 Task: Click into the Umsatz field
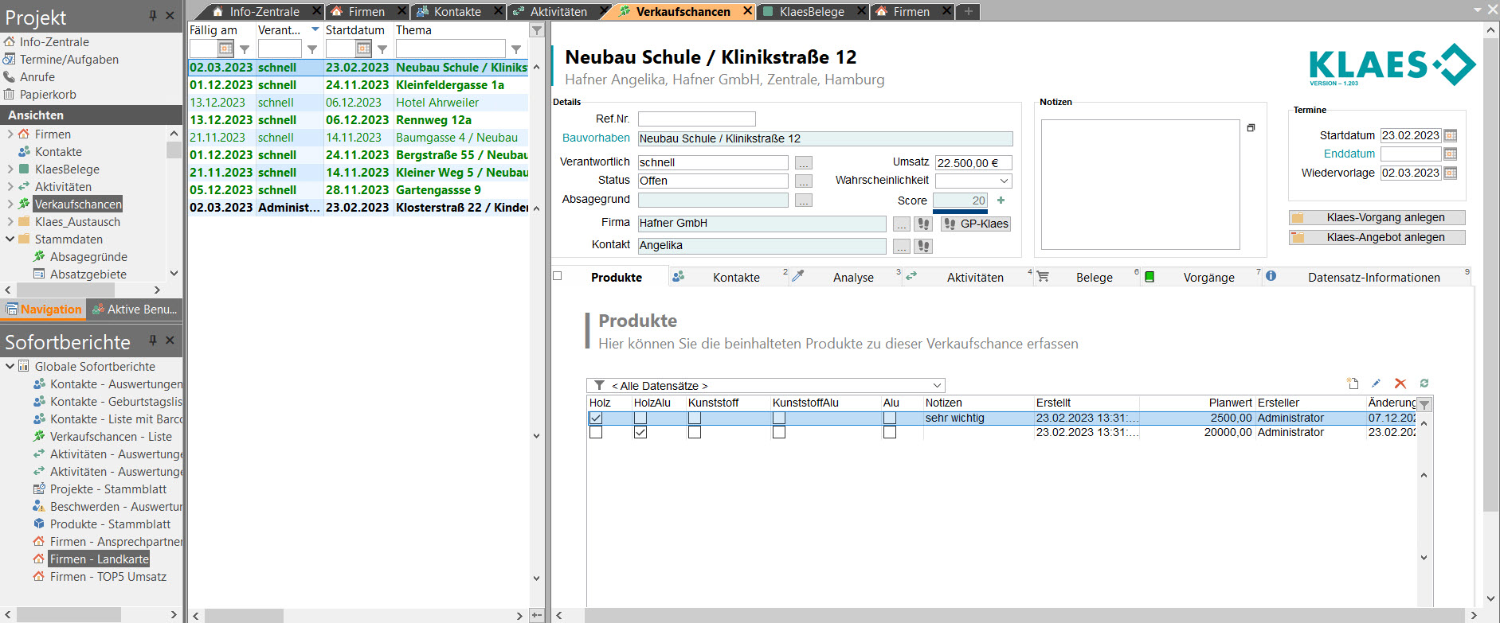tap(973, 162)
